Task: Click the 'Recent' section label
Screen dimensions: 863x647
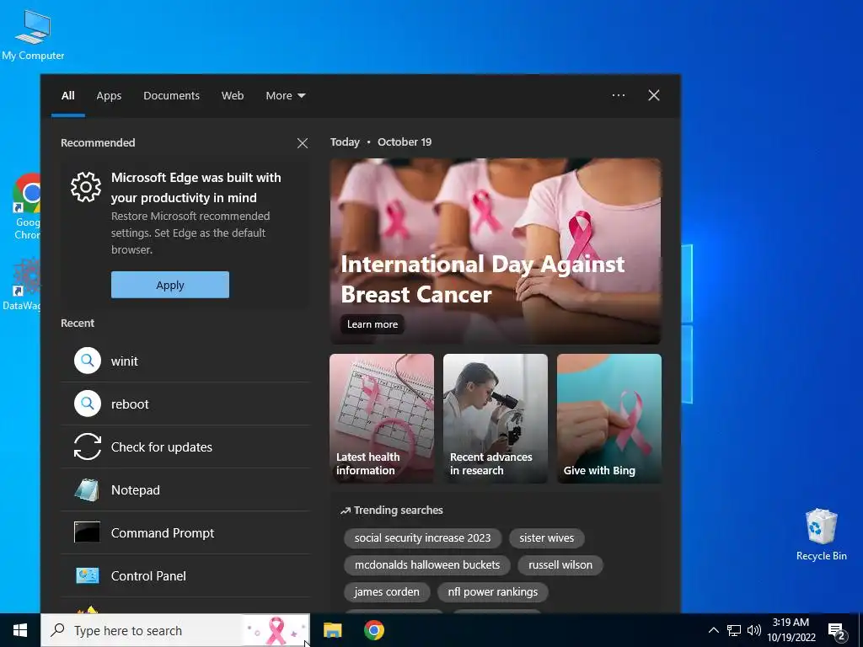Action: 77,323
